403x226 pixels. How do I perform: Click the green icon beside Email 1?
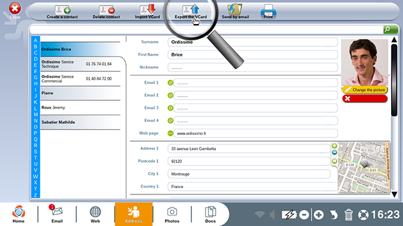pyautogui.click(x=170, y=83)
